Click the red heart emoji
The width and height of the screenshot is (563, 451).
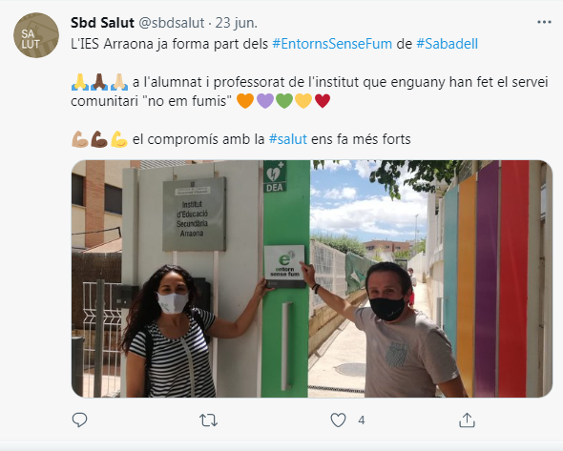pyautogui.click(x=323, y=101)
